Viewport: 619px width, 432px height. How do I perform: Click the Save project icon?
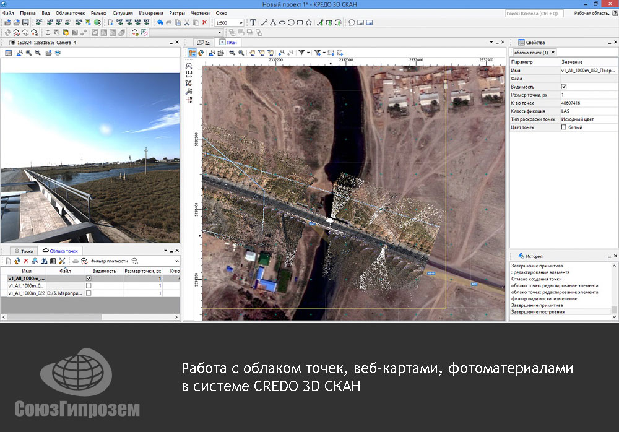click(x=25, y=22)
